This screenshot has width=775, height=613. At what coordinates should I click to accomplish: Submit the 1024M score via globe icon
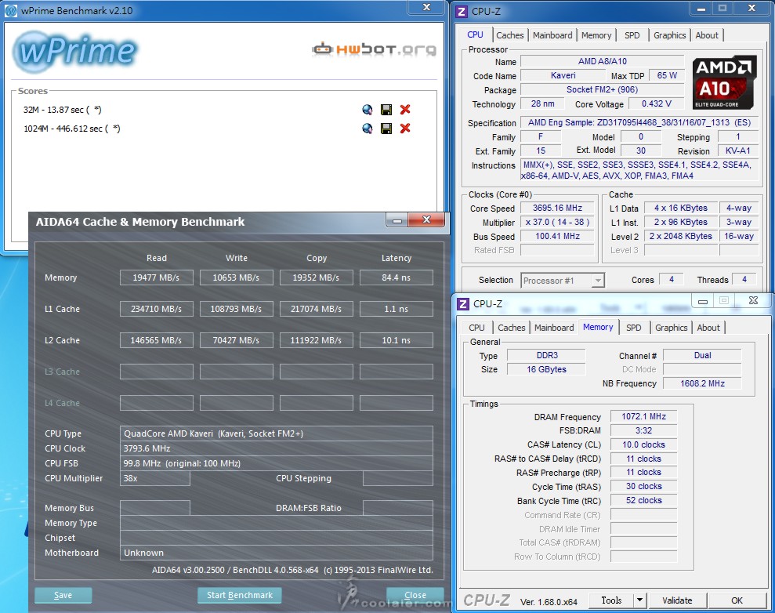[x=367, y=129]
